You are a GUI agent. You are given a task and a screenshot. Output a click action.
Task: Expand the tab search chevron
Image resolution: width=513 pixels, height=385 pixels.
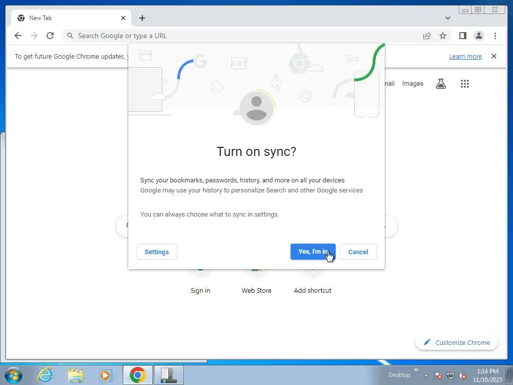(x=448, y=18)
